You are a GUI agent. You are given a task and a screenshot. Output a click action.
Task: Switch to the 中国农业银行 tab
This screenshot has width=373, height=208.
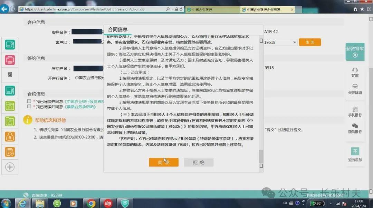[x=213, y=10]
